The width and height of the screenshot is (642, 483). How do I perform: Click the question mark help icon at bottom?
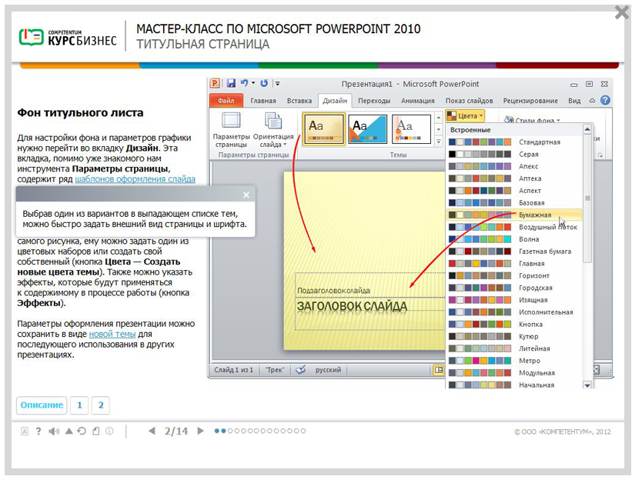tap(38, 431)
